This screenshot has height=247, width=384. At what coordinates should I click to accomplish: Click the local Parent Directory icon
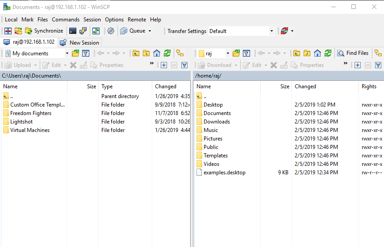[136, 54]
